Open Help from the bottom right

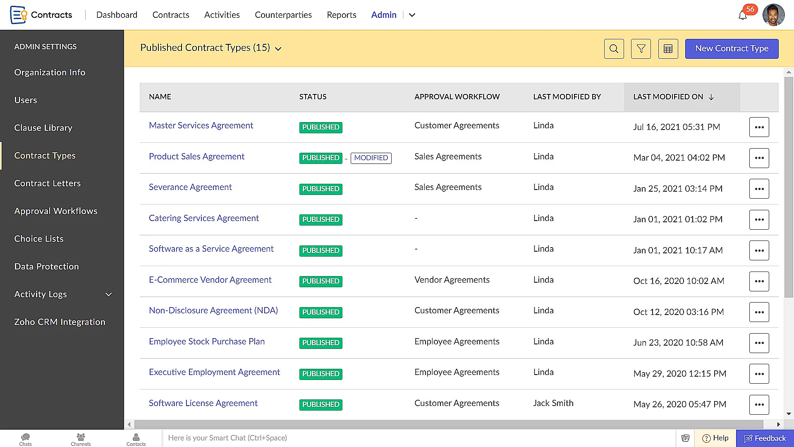(715, 438)
